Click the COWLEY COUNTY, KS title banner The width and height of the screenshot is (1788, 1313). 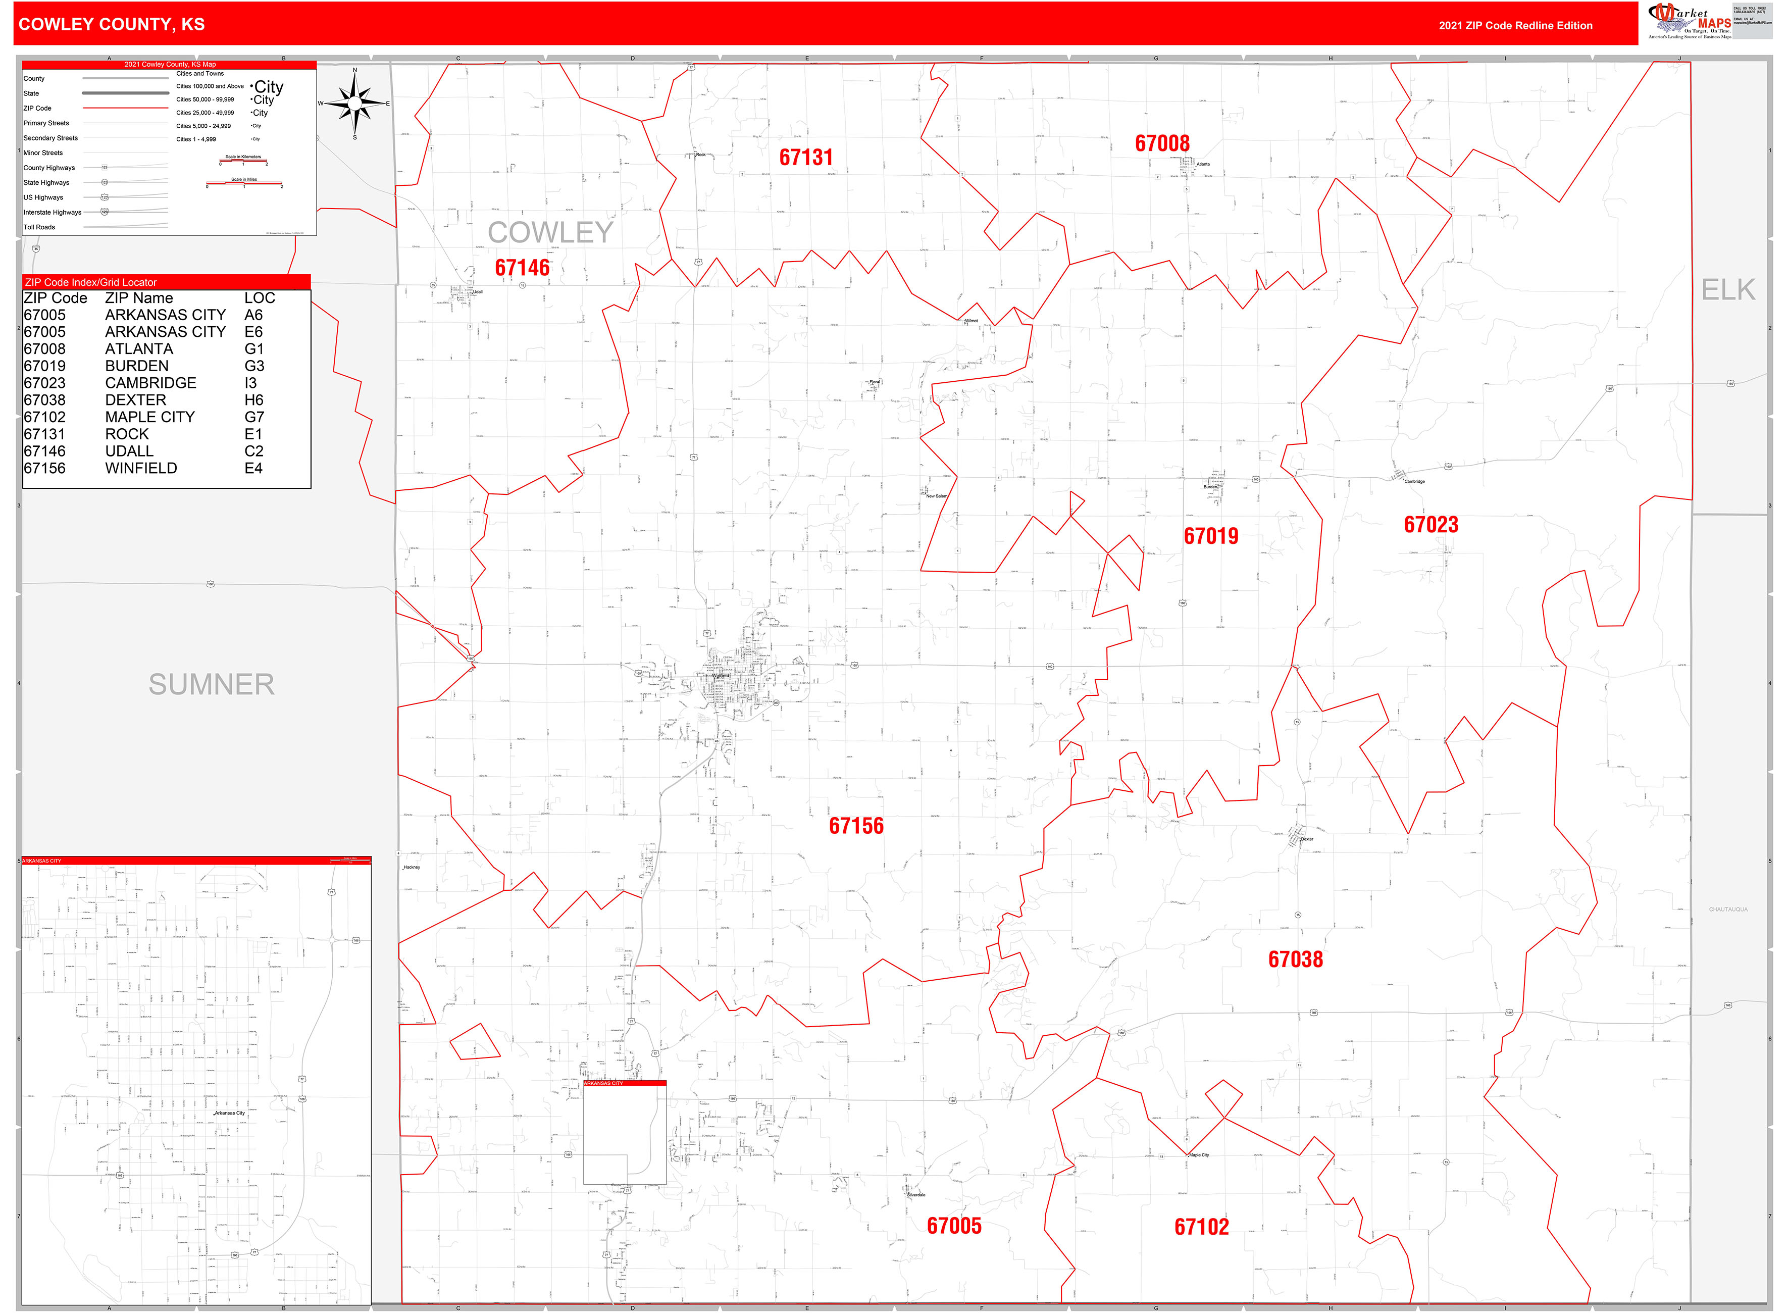(x=111, y=25)
